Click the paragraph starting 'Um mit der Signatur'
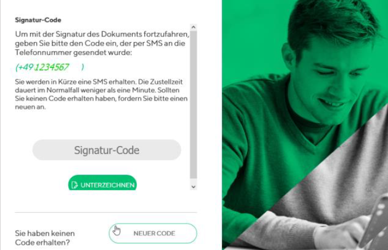This screenshot has height=250, width=388. pyautogui.click(x=102, y=43)
